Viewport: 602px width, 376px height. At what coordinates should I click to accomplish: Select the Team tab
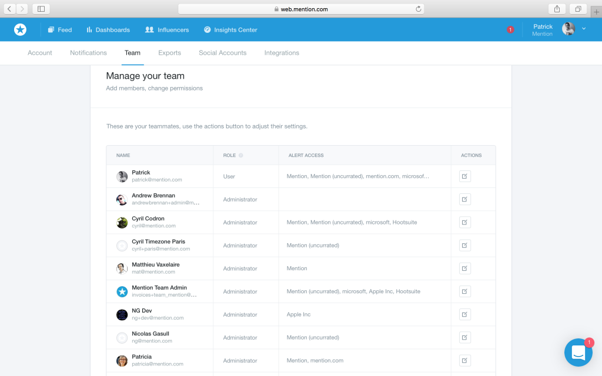132,53
